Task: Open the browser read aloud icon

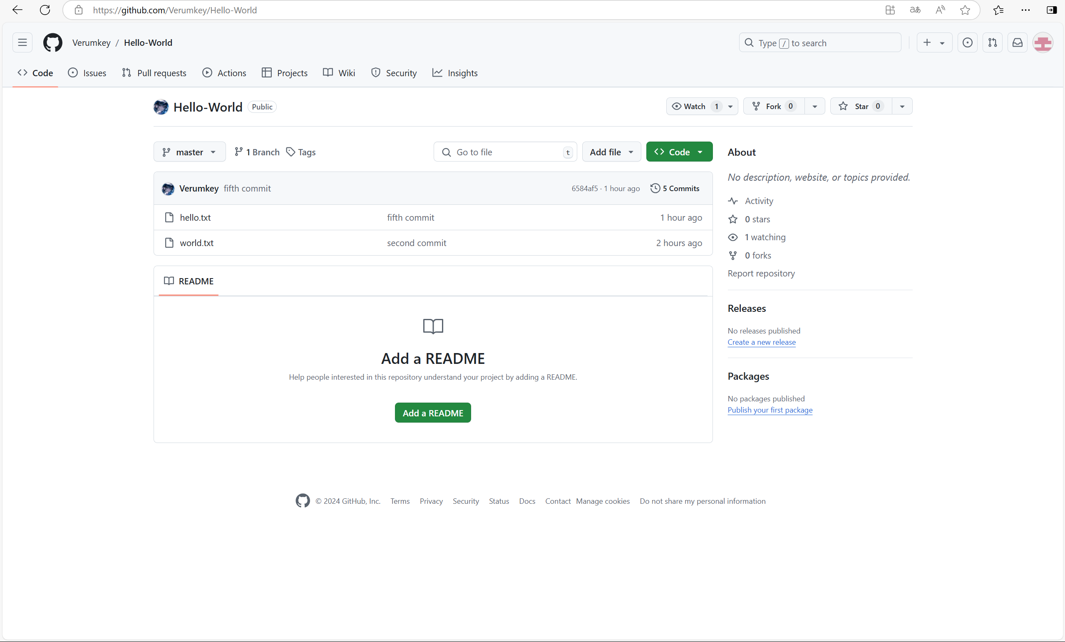Action: pyautogui.click(x=940, y=10)
